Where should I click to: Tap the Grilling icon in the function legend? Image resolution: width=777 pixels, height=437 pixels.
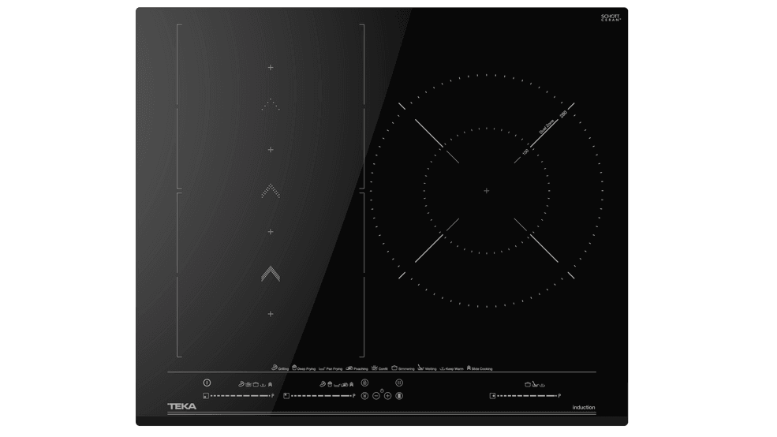pyautogui.click(x=274, y=368)
